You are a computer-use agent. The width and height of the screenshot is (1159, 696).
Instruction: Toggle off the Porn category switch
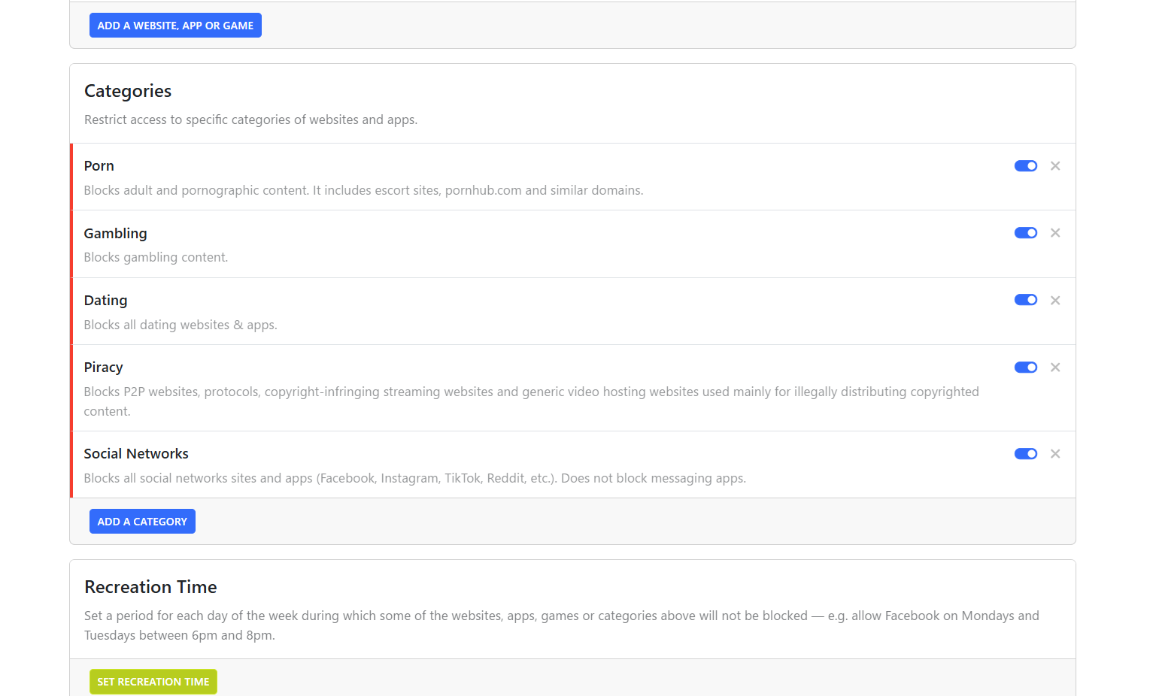(1025, 166)
